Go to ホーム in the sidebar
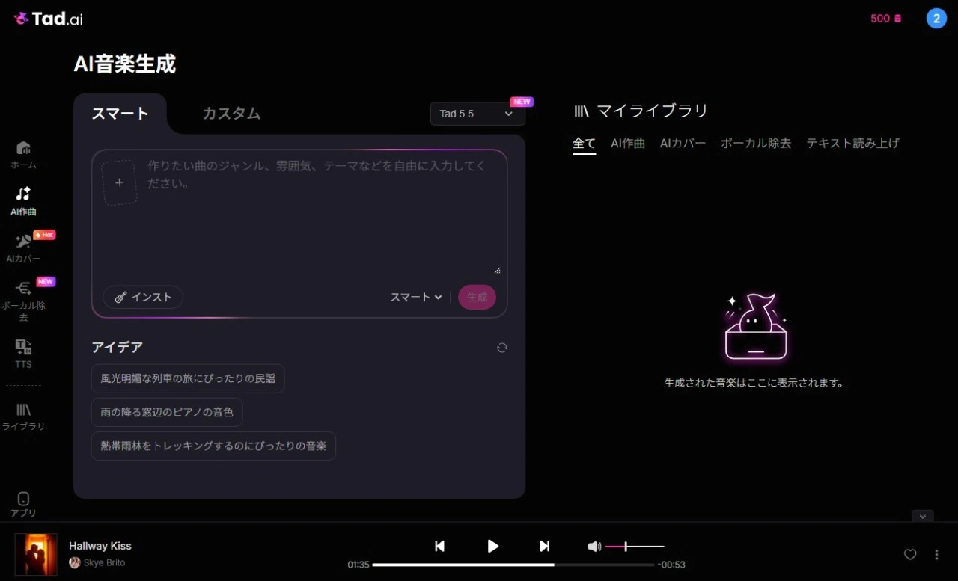Screen dimensions: 958x581 23,155
